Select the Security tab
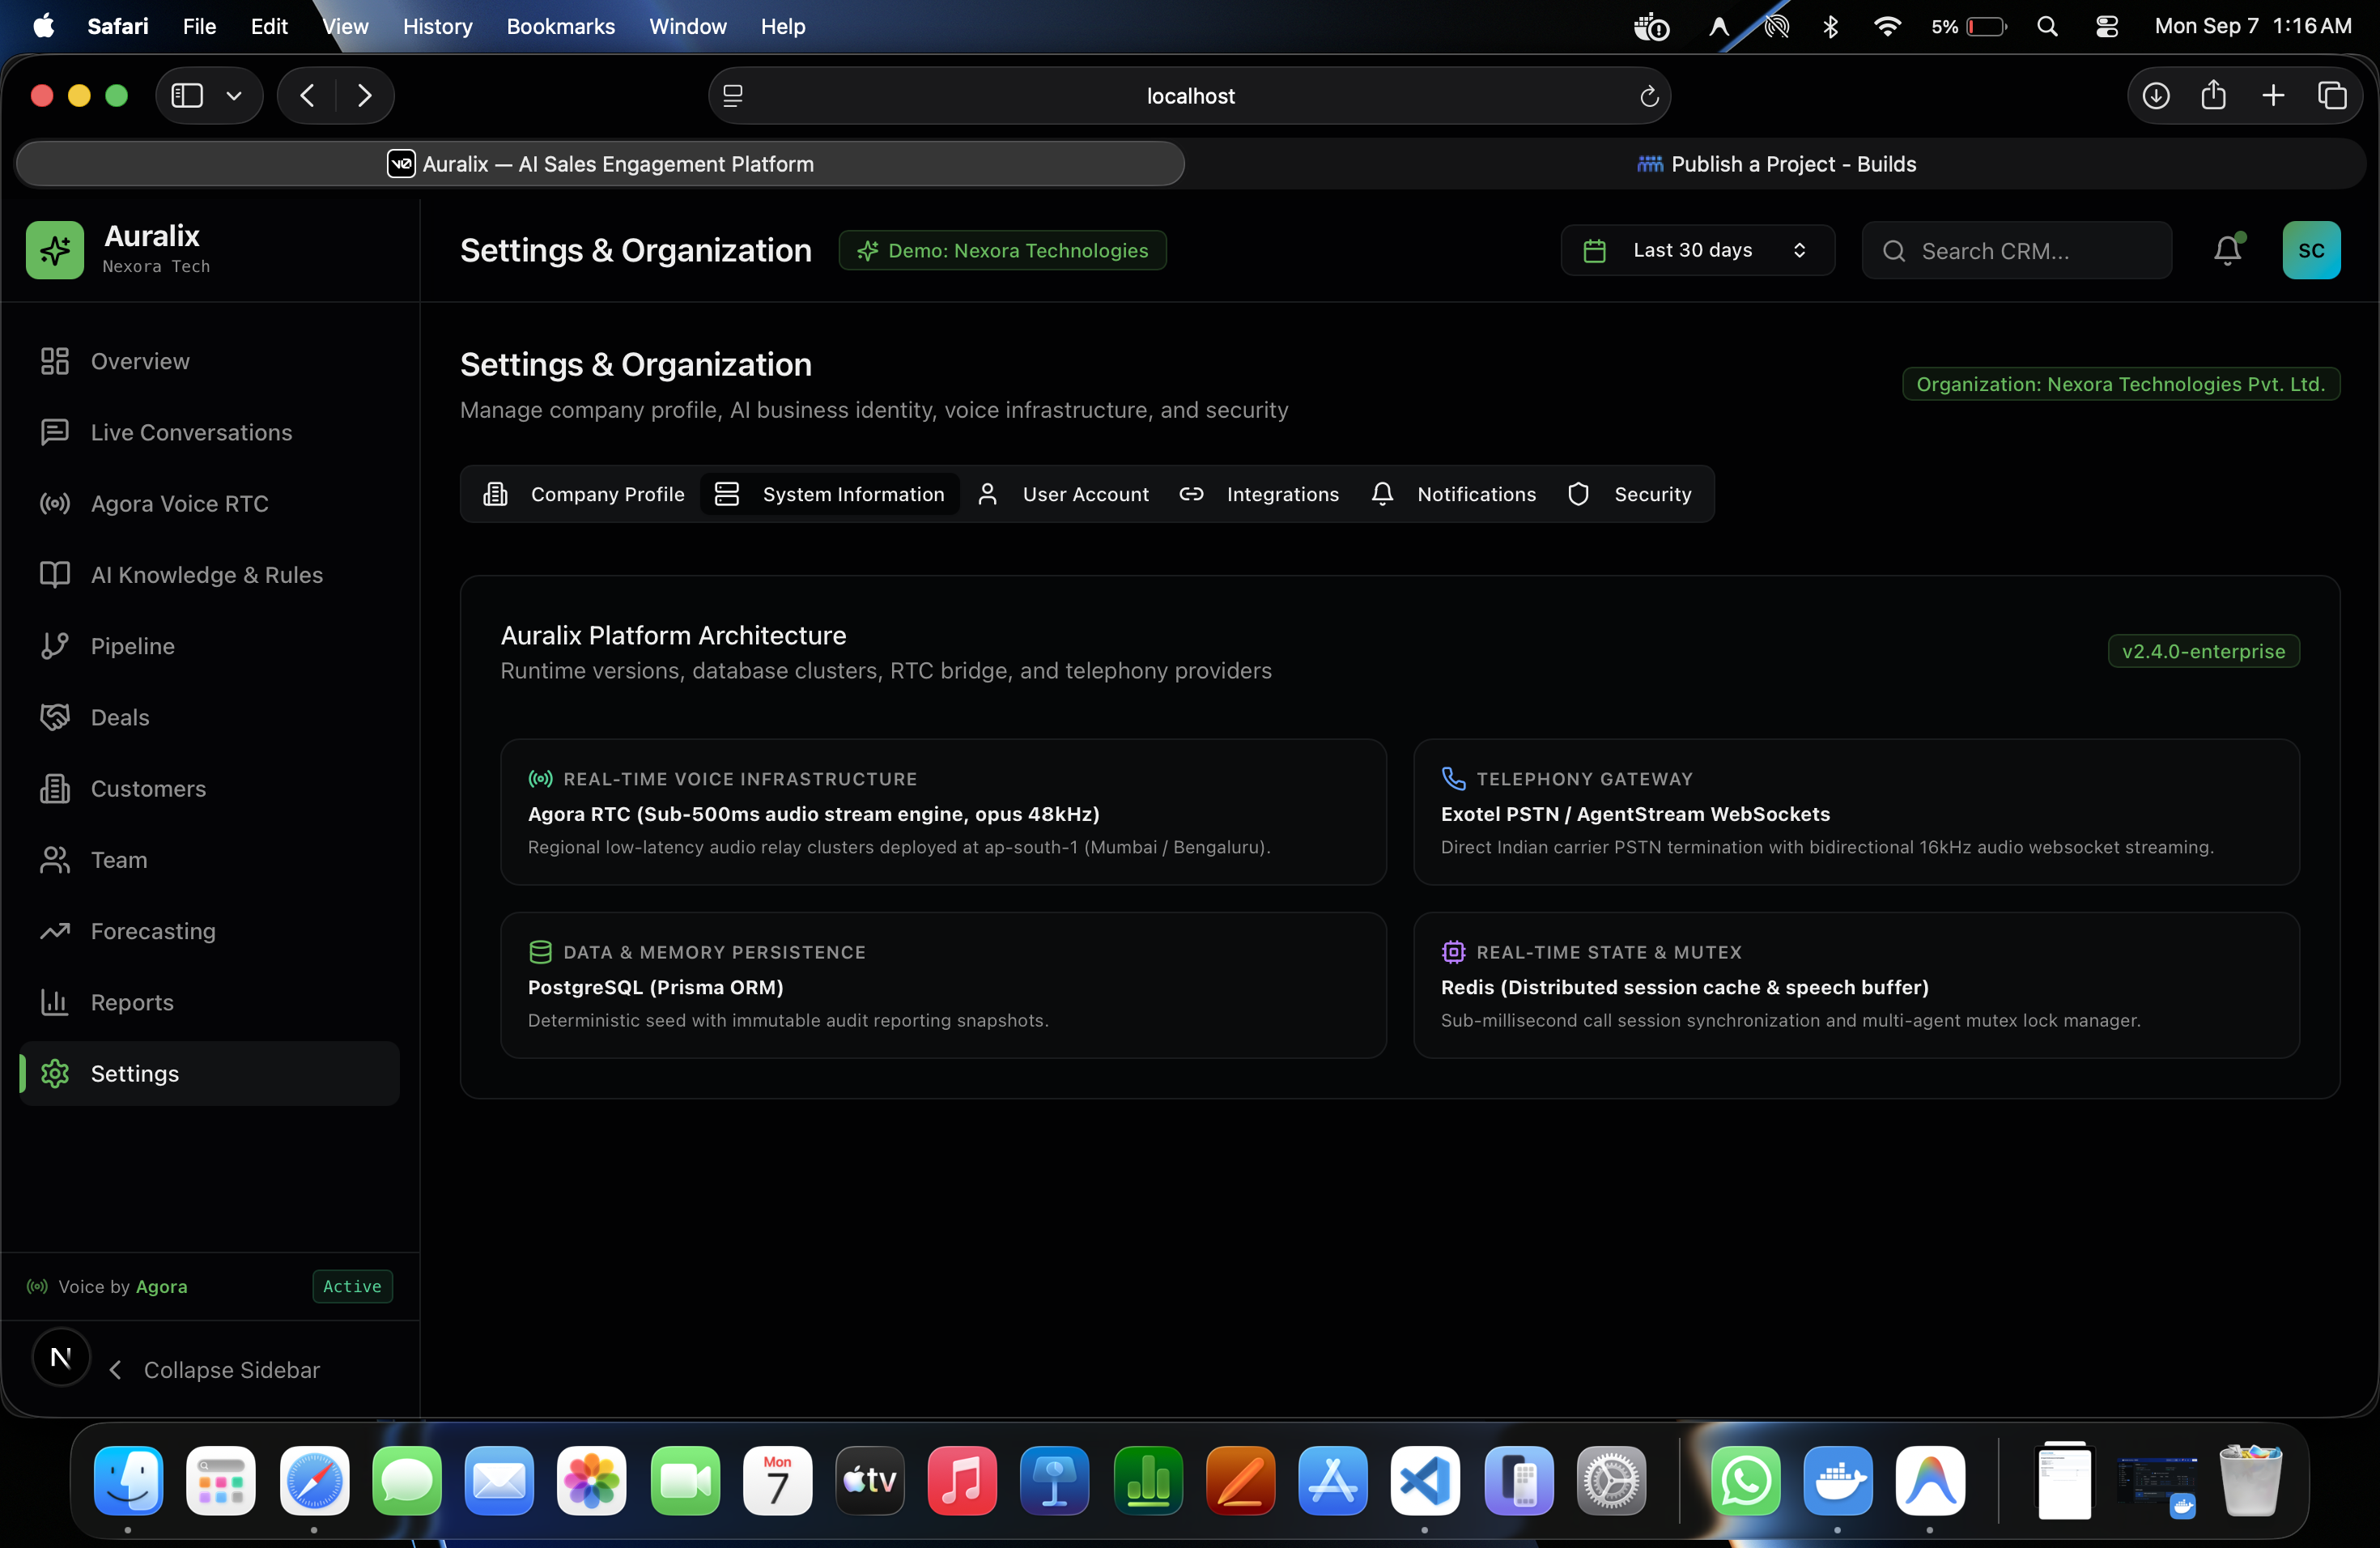Viewport: 2380px width, 1548px height. coord(1630,494)
